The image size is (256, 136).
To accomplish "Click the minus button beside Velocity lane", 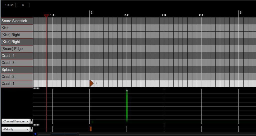I will point(31,128).
